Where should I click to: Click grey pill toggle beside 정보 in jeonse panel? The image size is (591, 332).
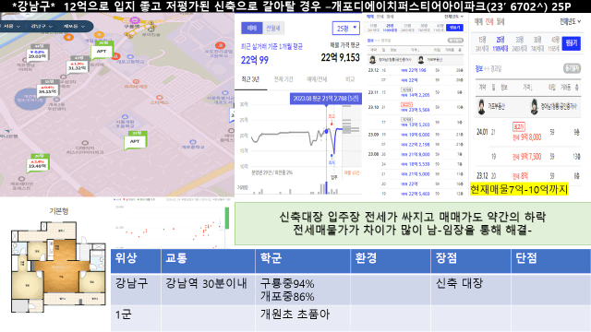572,68
